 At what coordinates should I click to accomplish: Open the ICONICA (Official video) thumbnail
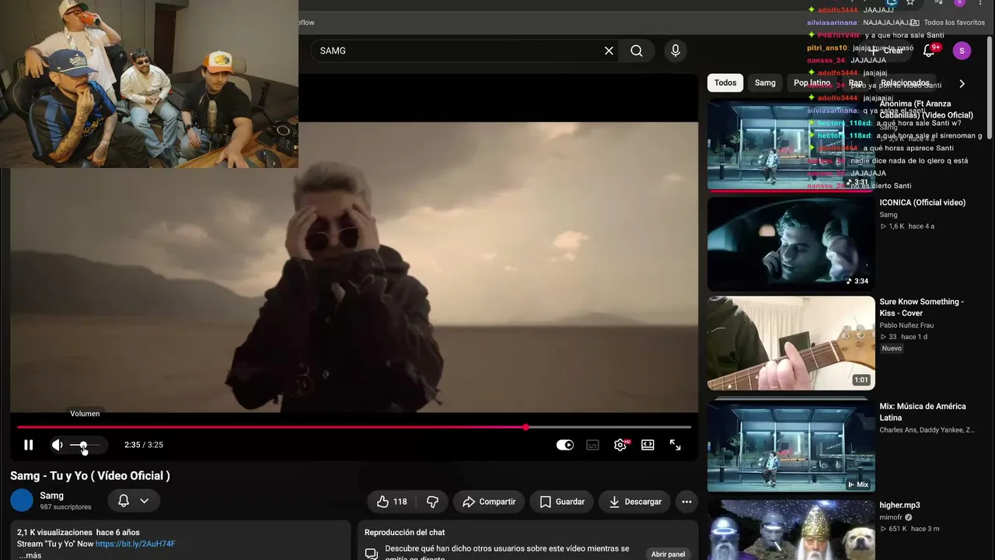tap(791, 243)
